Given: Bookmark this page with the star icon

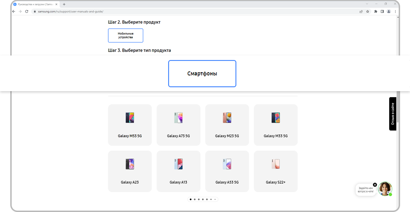Looking at the screenshot, I should pos(368,12).
